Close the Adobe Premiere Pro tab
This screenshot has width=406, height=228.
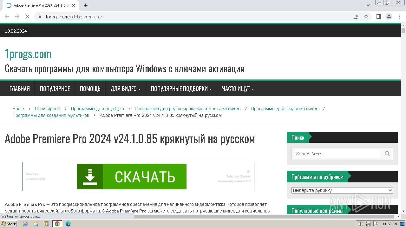(74, 5)
